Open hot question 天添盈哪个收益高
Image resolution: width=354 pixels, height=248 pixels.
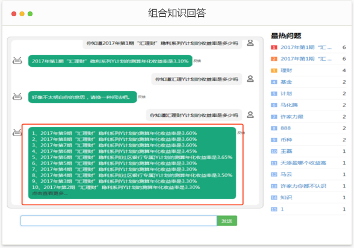click(x=303, y=163)
